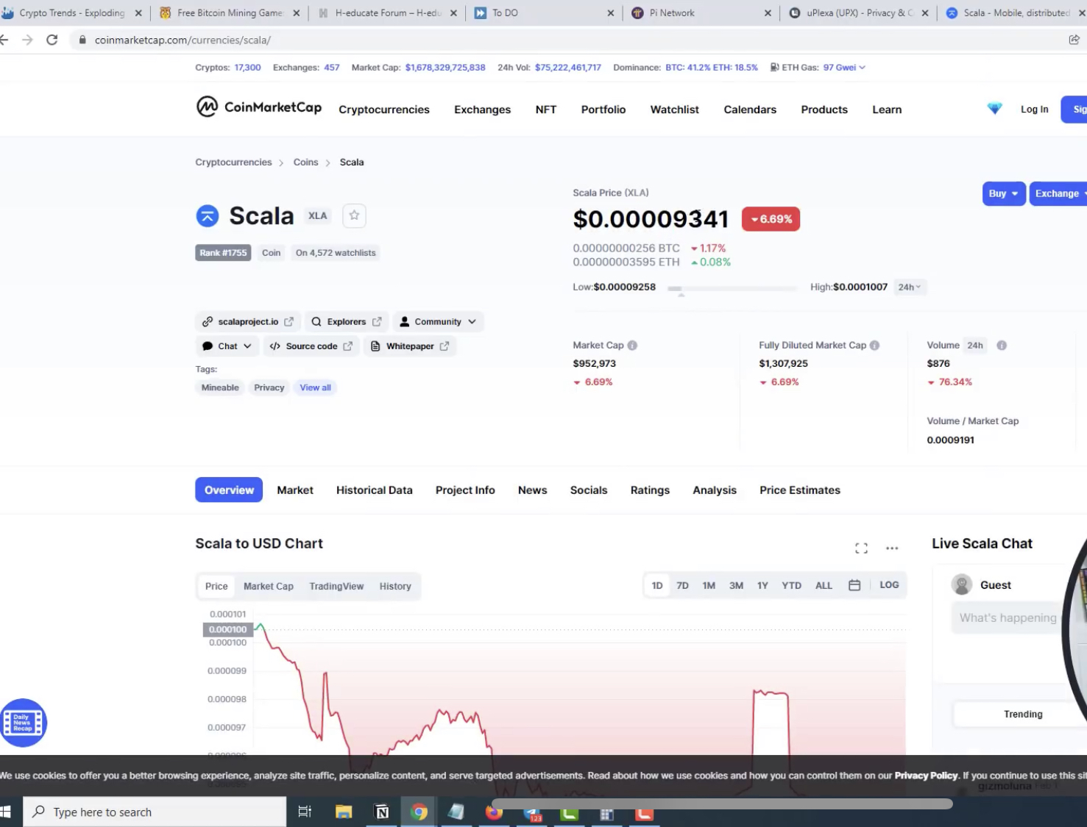Open the News tab
The width and height of the screenshot is (1087, 827).
point(532,490)
